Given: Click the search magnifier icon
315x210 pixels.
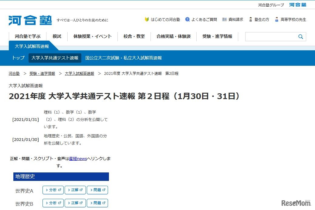Looking at the screenshot, I should [x=300, y=36].
